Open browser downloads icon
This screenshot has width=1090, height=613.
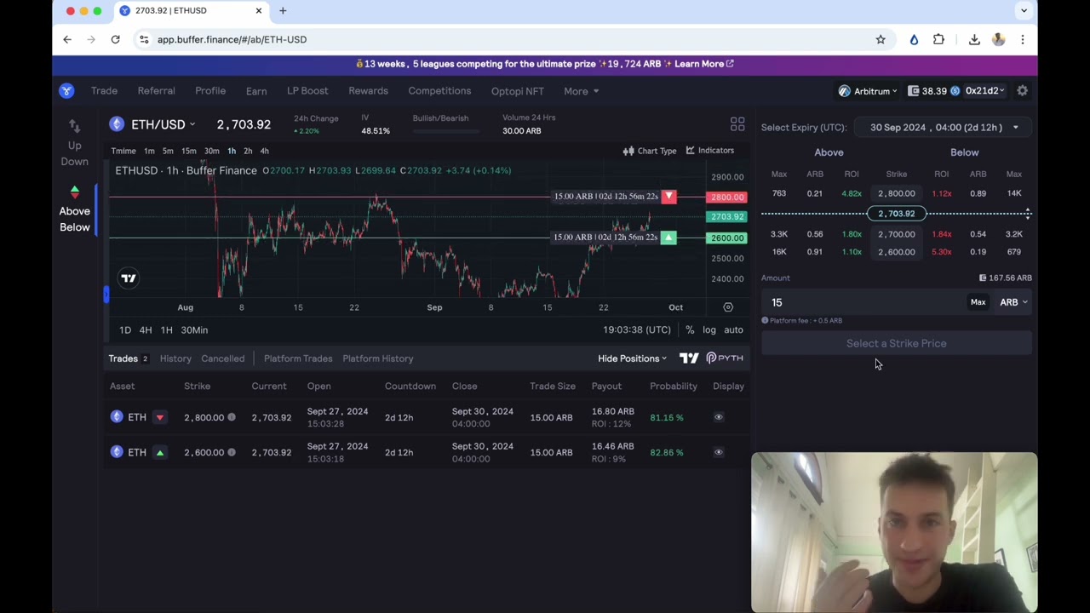(974, 39)
